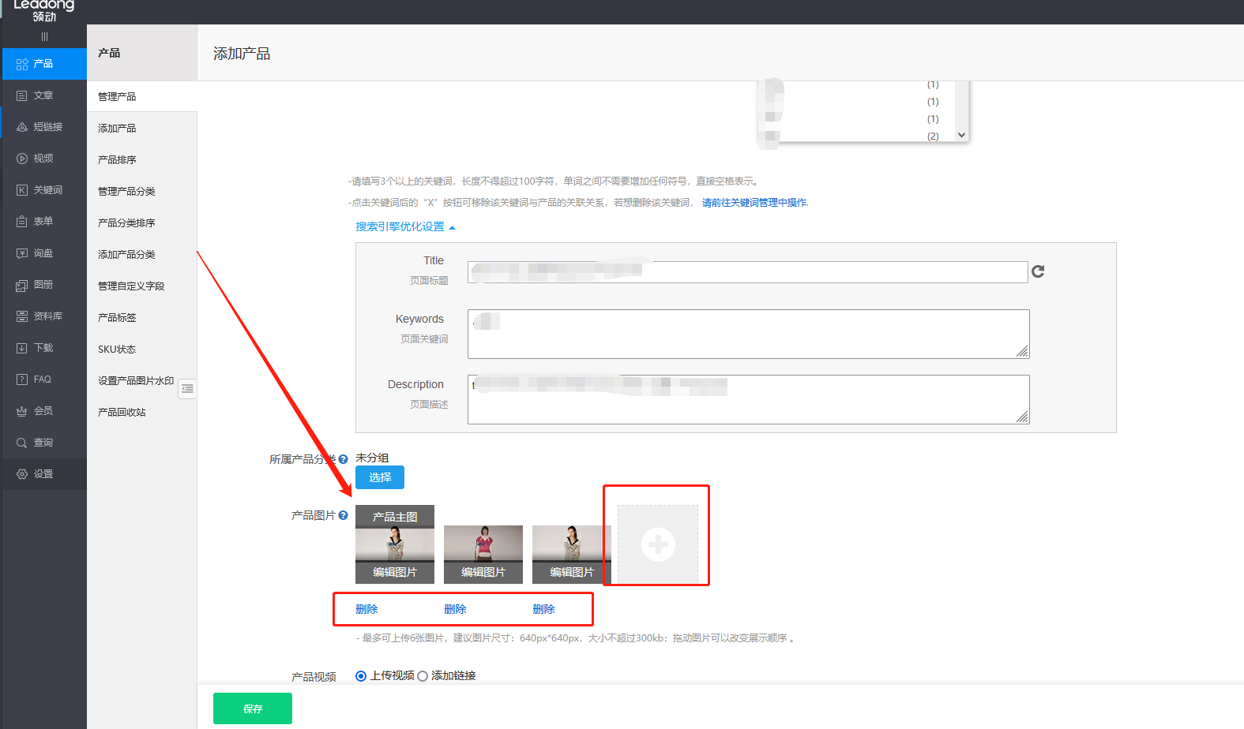Open 短链接 in the left sidebar
The height and width of the screenshot is (729, 1244).
pyautogui.click(x=43, y=127)
